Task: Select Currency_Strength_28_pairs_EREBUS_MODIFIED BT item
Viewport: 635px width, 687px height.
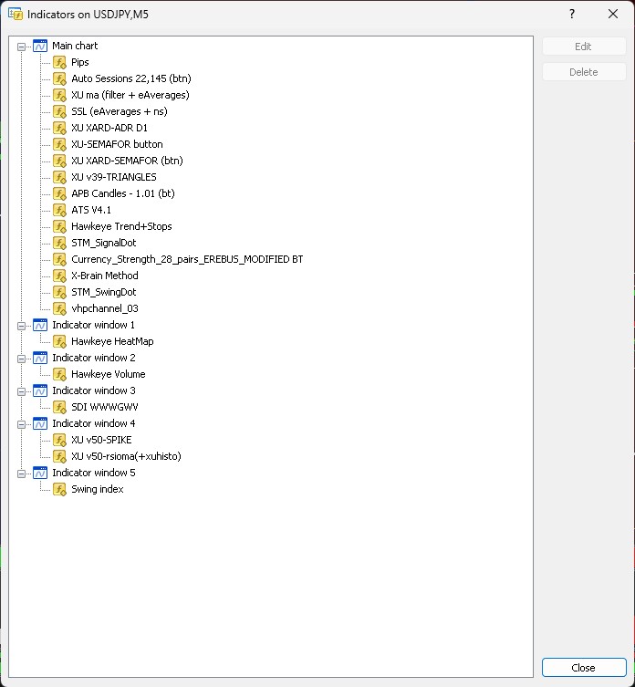Action: point(187,259)
